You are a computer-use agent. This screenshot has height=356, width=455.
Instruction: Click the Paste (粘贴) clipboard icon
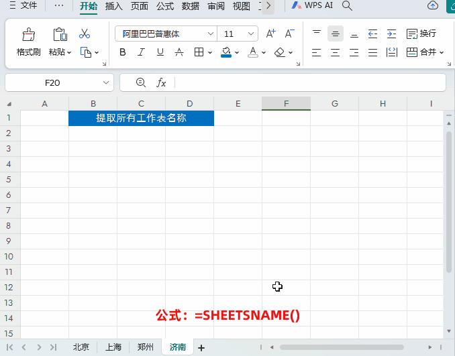coord(60,34)
